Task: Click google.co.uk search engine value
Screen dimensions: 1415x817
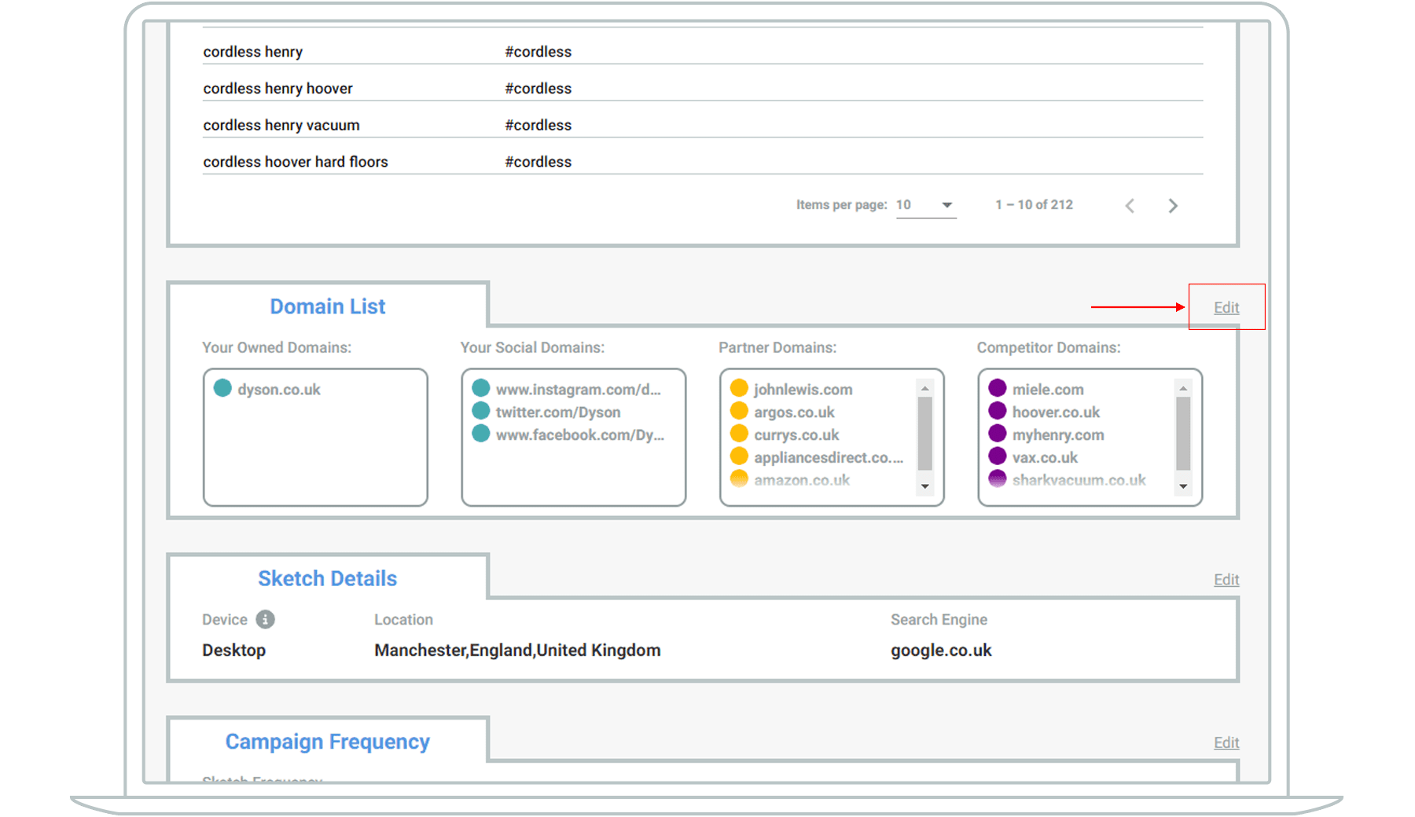Action: (941, 650)
